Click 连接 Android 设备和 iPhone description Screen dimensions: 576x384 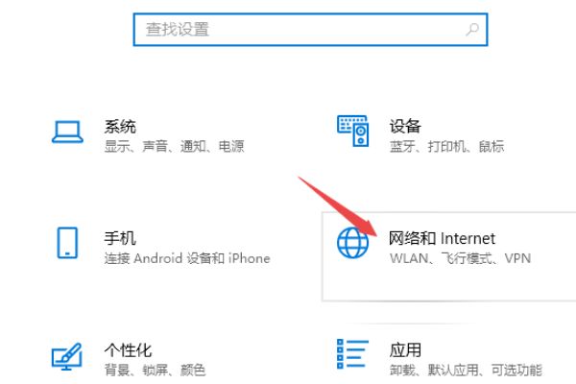[187, 258]
